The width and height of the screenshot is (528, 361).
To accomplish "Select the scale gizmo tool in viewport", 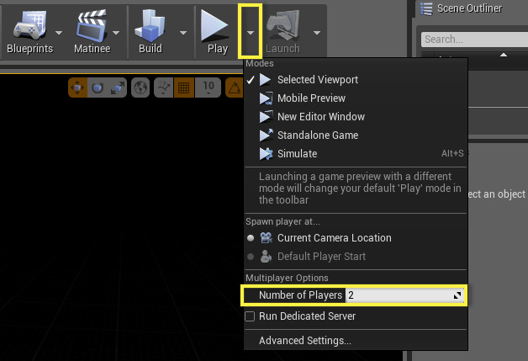I will click(x=117, y=88).
